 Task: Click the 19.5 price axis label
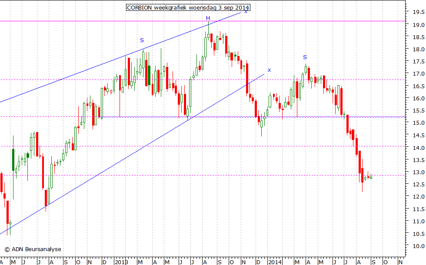419,12
